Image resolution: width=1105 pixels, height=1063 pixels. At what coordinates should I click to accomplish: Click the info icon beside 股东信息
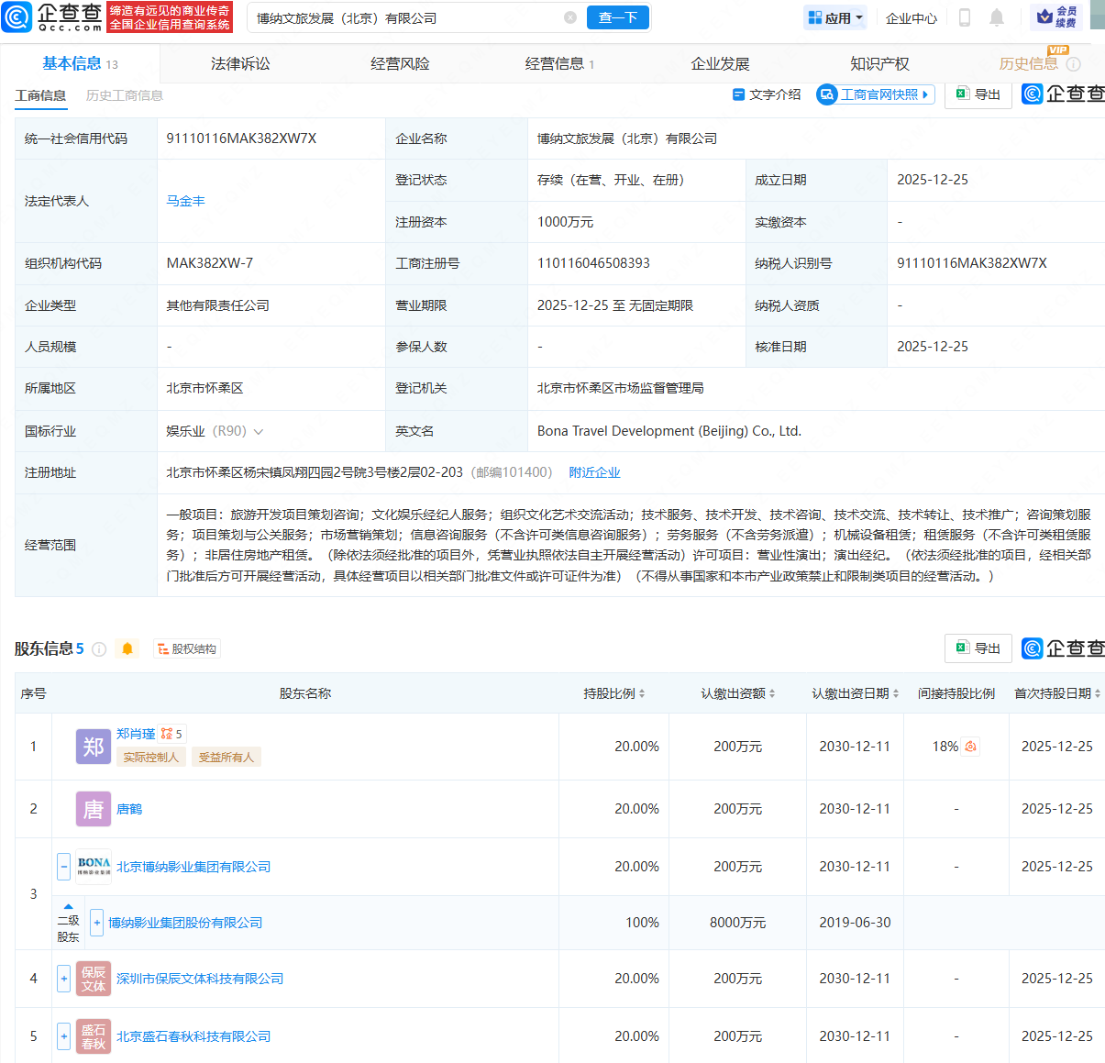99,649
